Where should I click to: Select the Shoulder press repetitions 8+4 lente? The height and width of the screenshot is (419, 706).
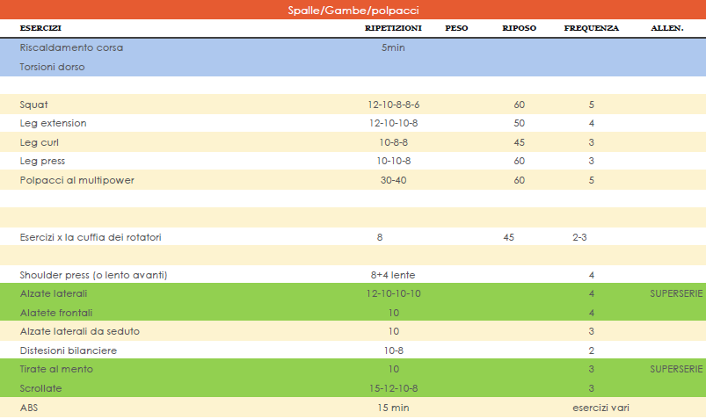tap(393, 275)
